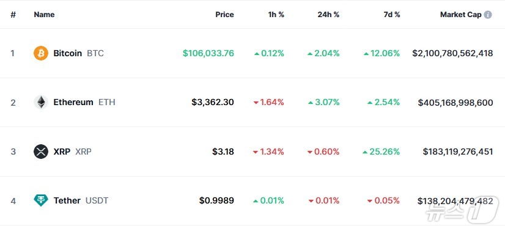The height and width of the screenshot is (231, 505).
Task: Sort table by 7d % header
Action: [392, 15]
